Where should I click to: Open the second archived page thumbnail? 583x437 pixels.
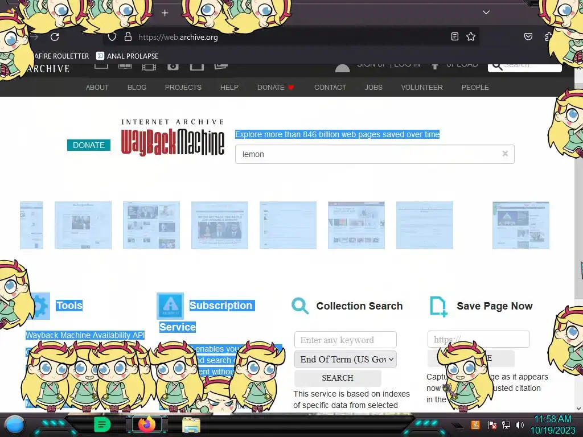83,225
